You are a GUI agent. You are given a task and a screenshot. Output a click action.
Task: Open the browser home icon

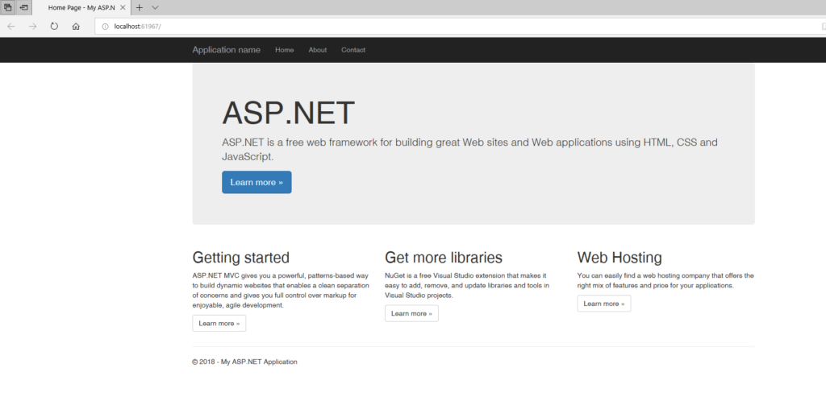(76, 27)
